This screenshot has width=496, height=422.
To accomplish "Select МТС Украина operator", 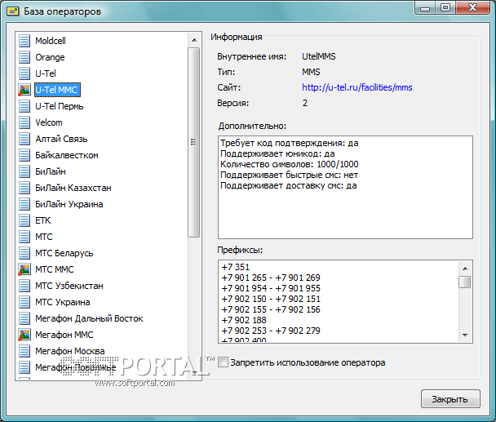I will (63, 302).
